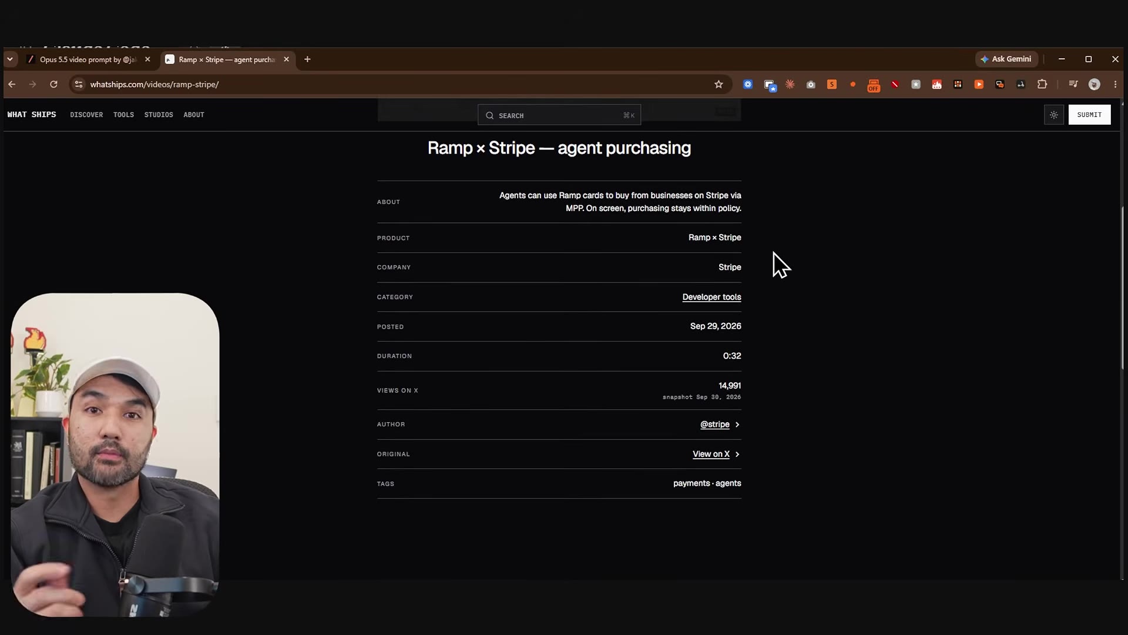Click the tags text payments · agents
The height and width of the screenshot is (635, 1128).
click(707, 483)
